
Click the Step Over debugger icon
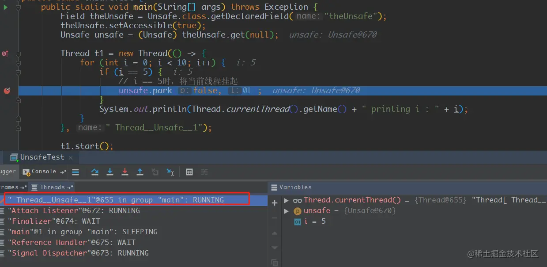(x=94, y=172)
